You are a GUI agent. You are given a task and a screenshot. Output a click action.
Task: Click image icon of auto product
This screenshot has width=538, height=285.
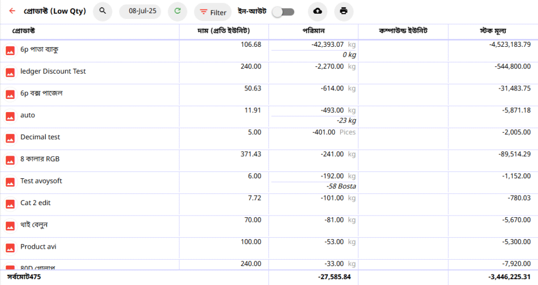tap(11, 117)
